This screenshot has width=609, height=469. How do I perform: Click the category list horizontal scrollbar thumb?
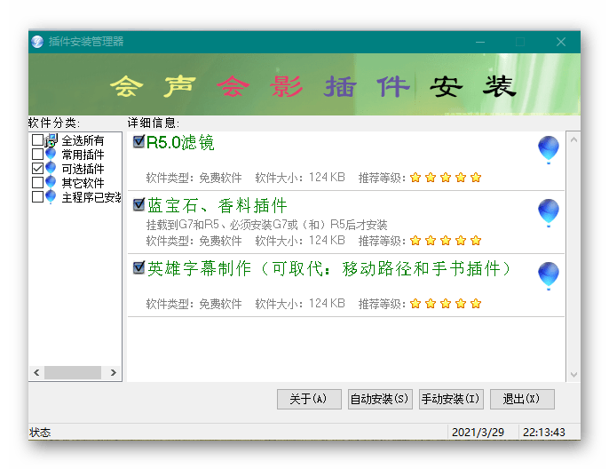tap(73, 373)
